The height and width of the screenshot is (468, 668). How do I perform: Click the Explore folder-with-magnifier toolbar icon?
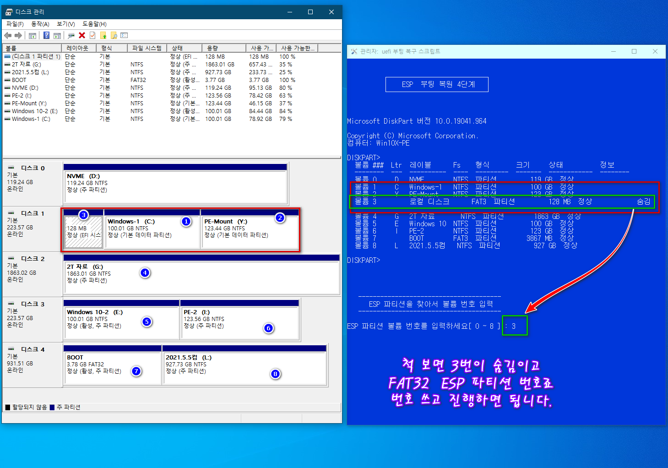114,35
